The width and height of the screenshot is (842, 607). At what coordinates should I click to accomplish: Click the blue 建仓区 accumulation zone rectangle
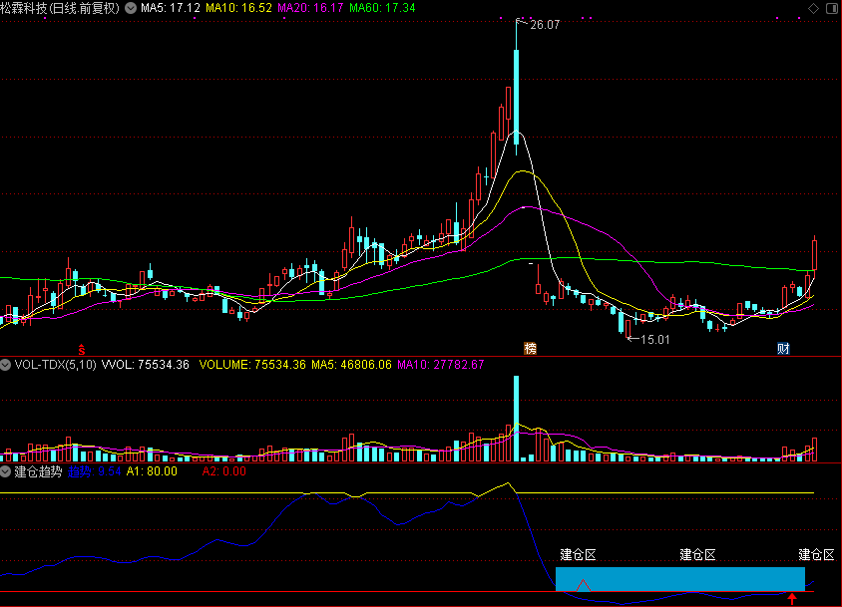pyautogui.click(x=678, y=578)
